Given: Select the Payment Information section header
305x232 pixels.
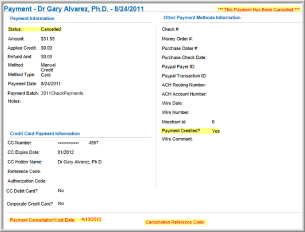Looking at the screenshot, I should pyautogui.click(x=32, y=18).
